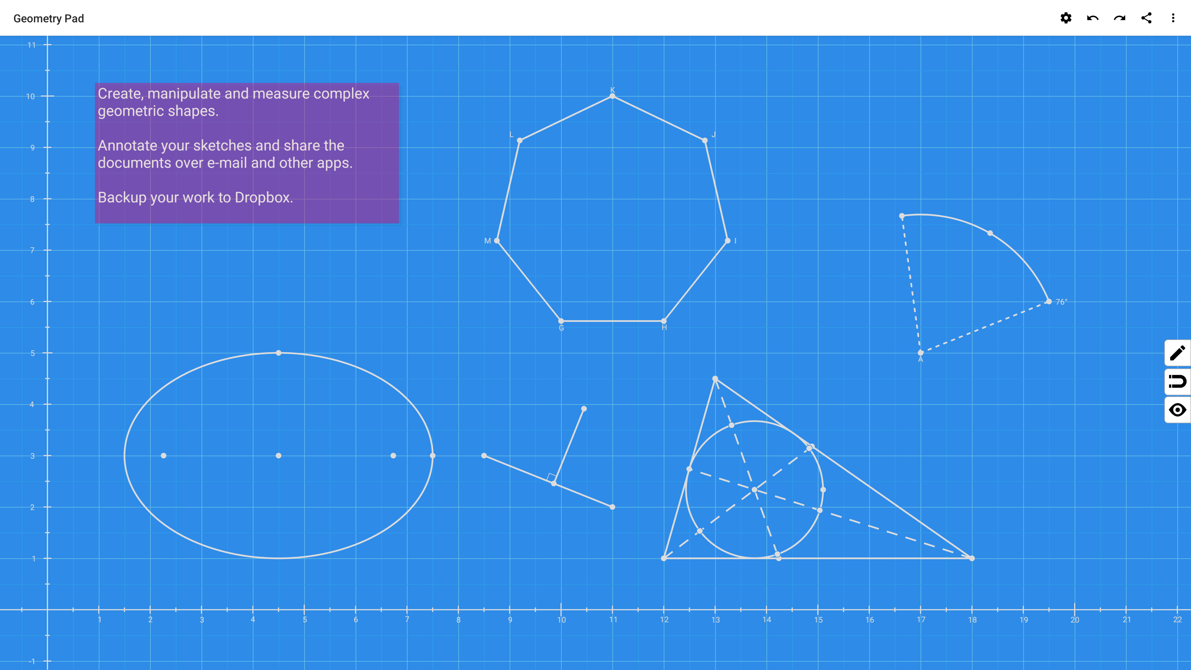Undo the last action
1191x670 pixels.
coord(1092,18)
